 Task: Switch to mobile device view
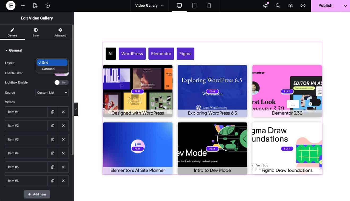click(209, 6)
